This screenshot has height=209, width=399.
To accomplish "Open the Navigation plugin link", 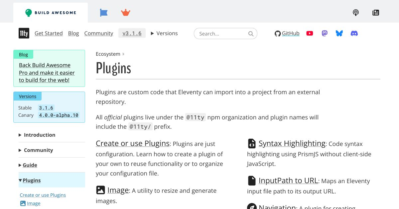I will (x=277, y=206).
